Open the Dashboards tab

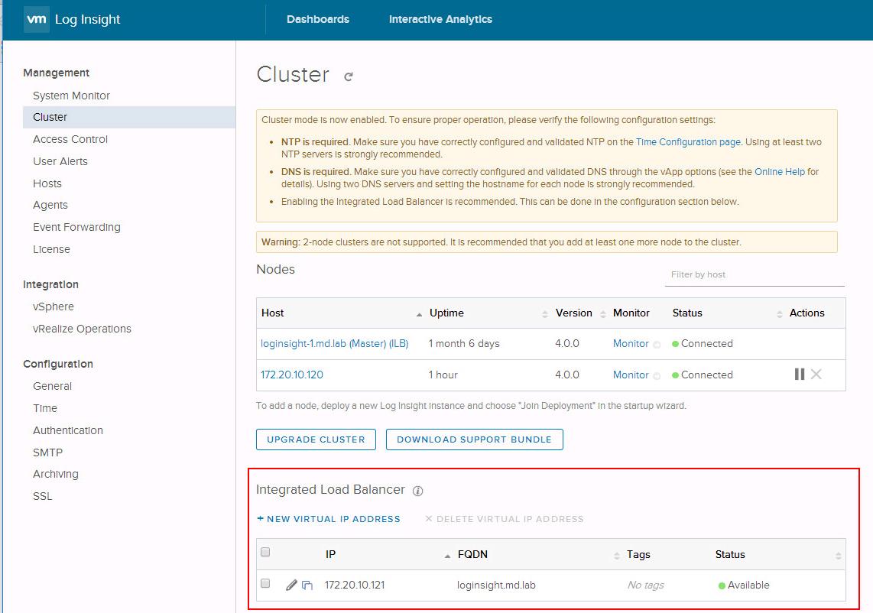(318, 20)
